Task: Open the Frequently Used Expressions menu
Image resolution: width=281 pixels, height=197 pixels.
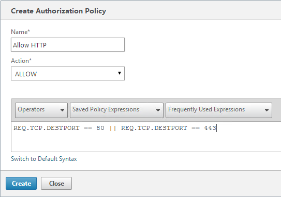Action: click(219, 110)
